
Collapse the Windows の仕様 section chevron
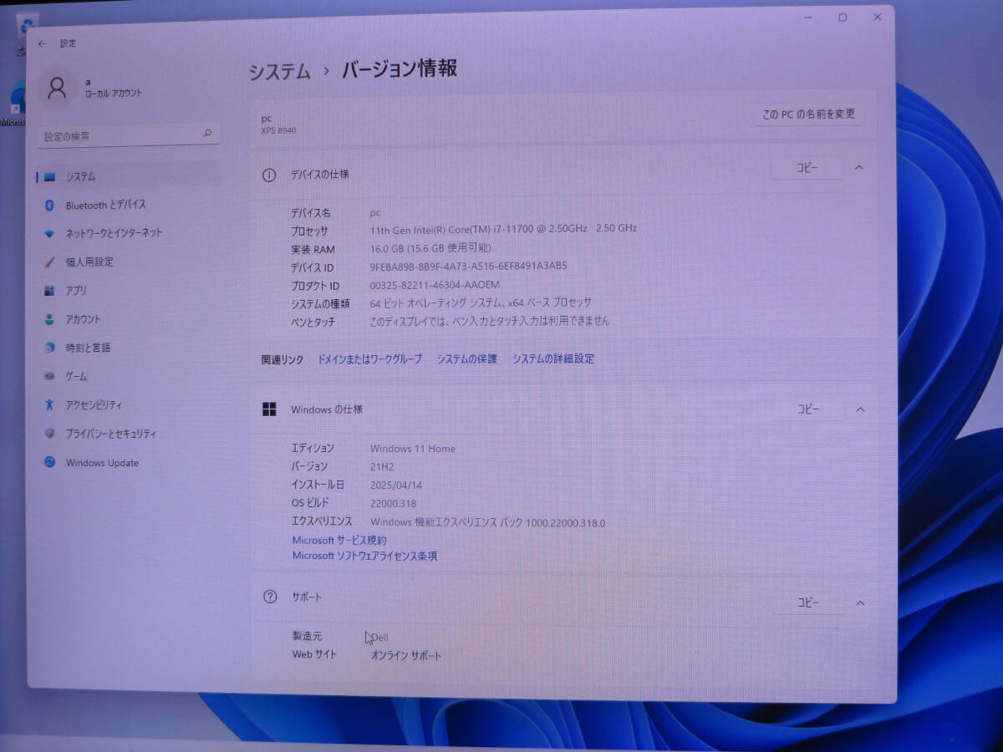tap(859, 409)
